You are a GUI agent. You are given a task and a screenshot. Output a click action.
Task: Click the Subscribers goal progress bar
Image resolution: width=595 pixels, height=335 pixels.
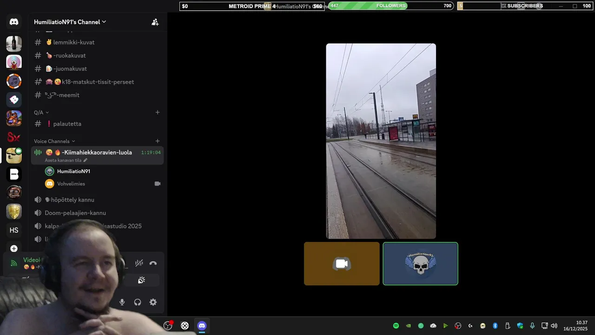[x=525, y=6]
